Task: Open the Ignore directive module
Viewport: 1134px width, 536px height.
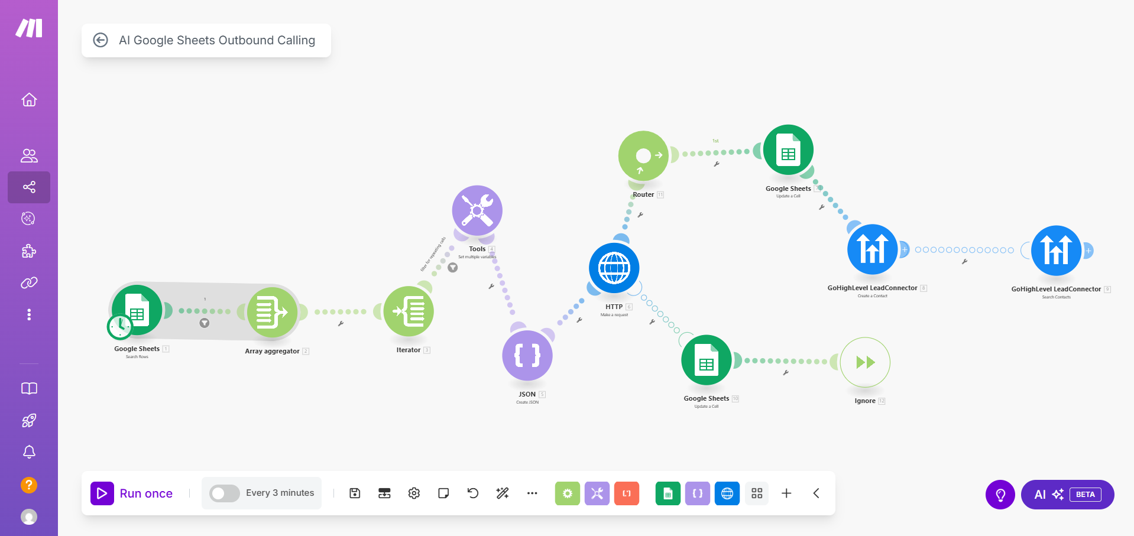Action: (x=865, y=362)
